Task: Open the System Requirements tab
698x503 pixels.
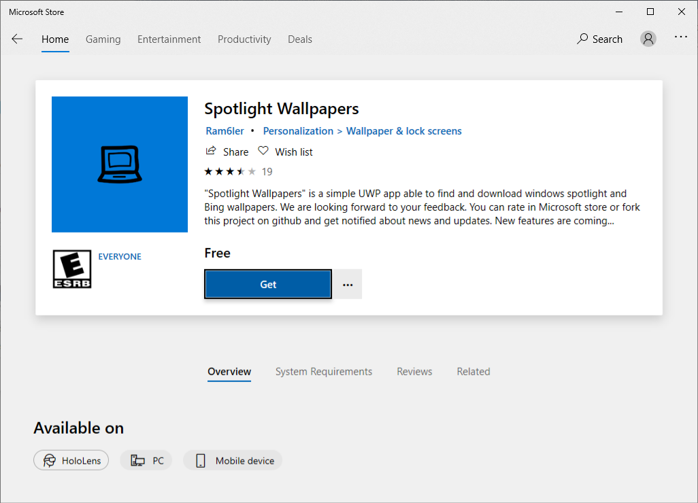Action: pyautogui.click(x=324, y=372)
